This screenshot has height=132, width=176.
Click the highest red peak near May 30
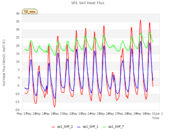(141, 20)
